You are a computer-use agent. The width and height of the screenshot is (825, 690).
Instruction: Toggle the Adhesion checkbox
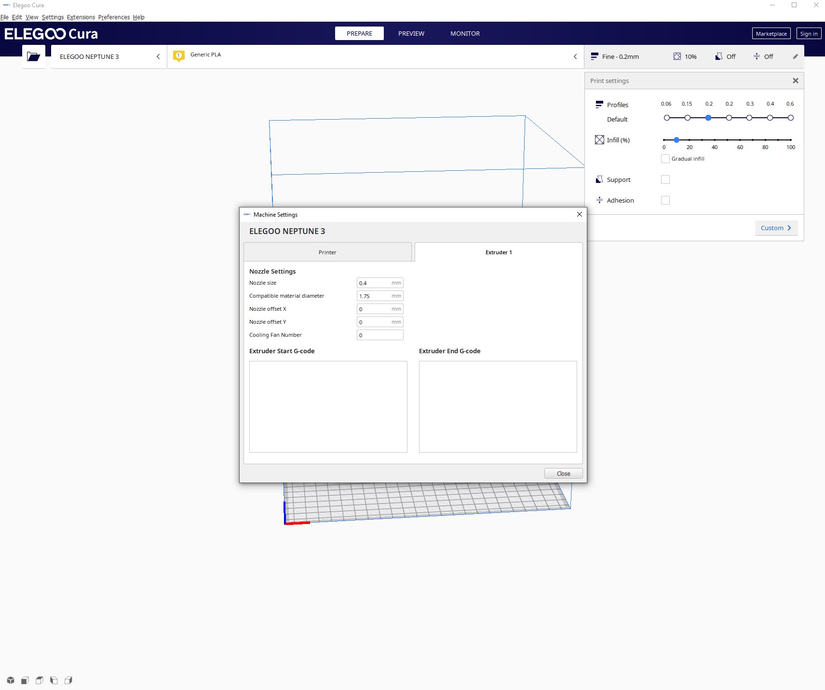tap(665, 200)
